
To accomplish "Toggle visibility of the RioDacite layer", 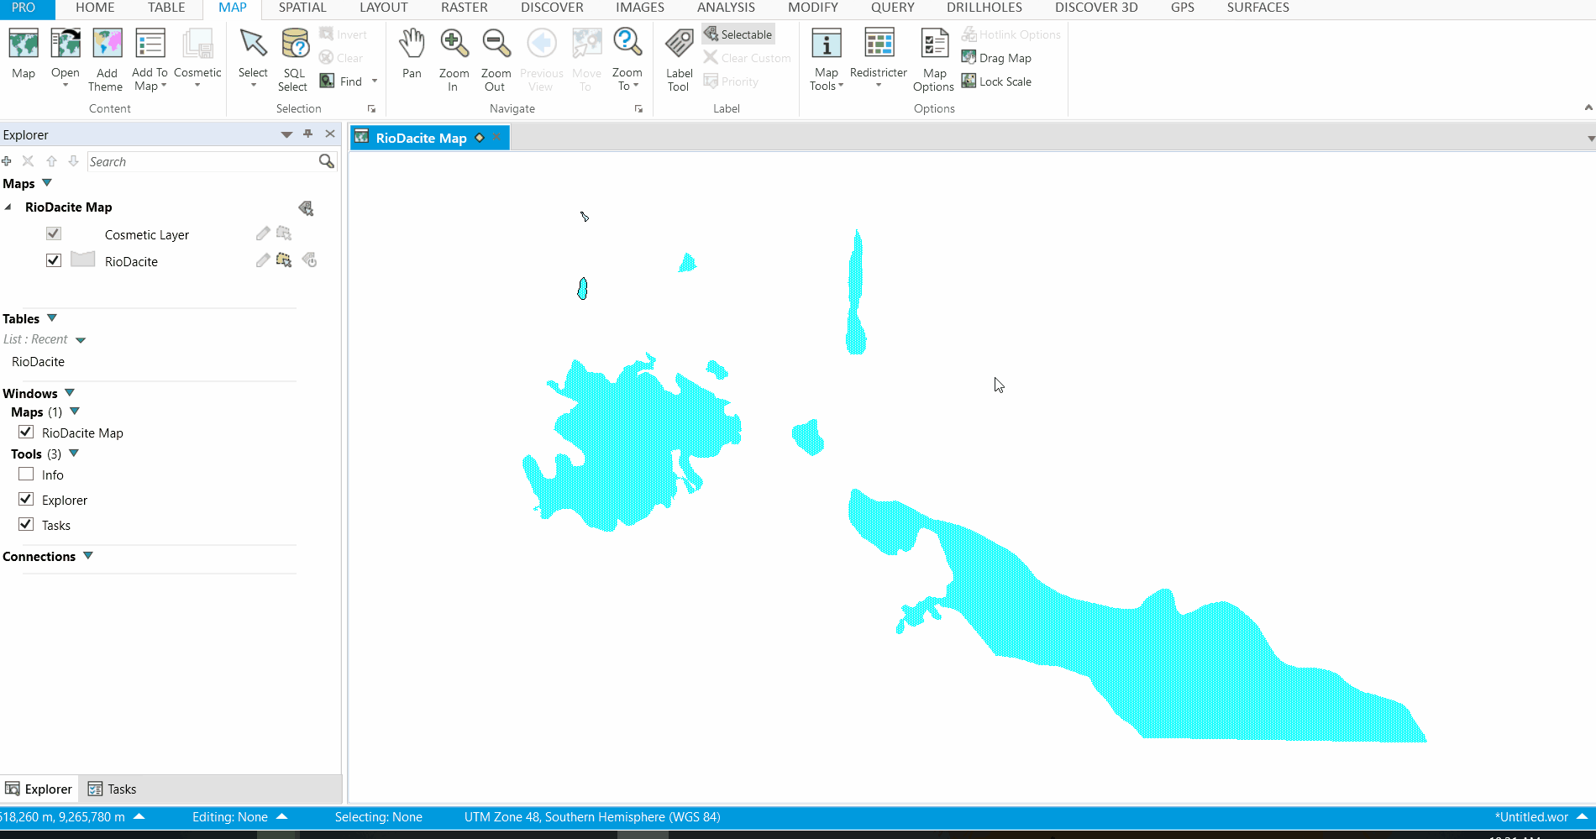I will tap(53, 260).
